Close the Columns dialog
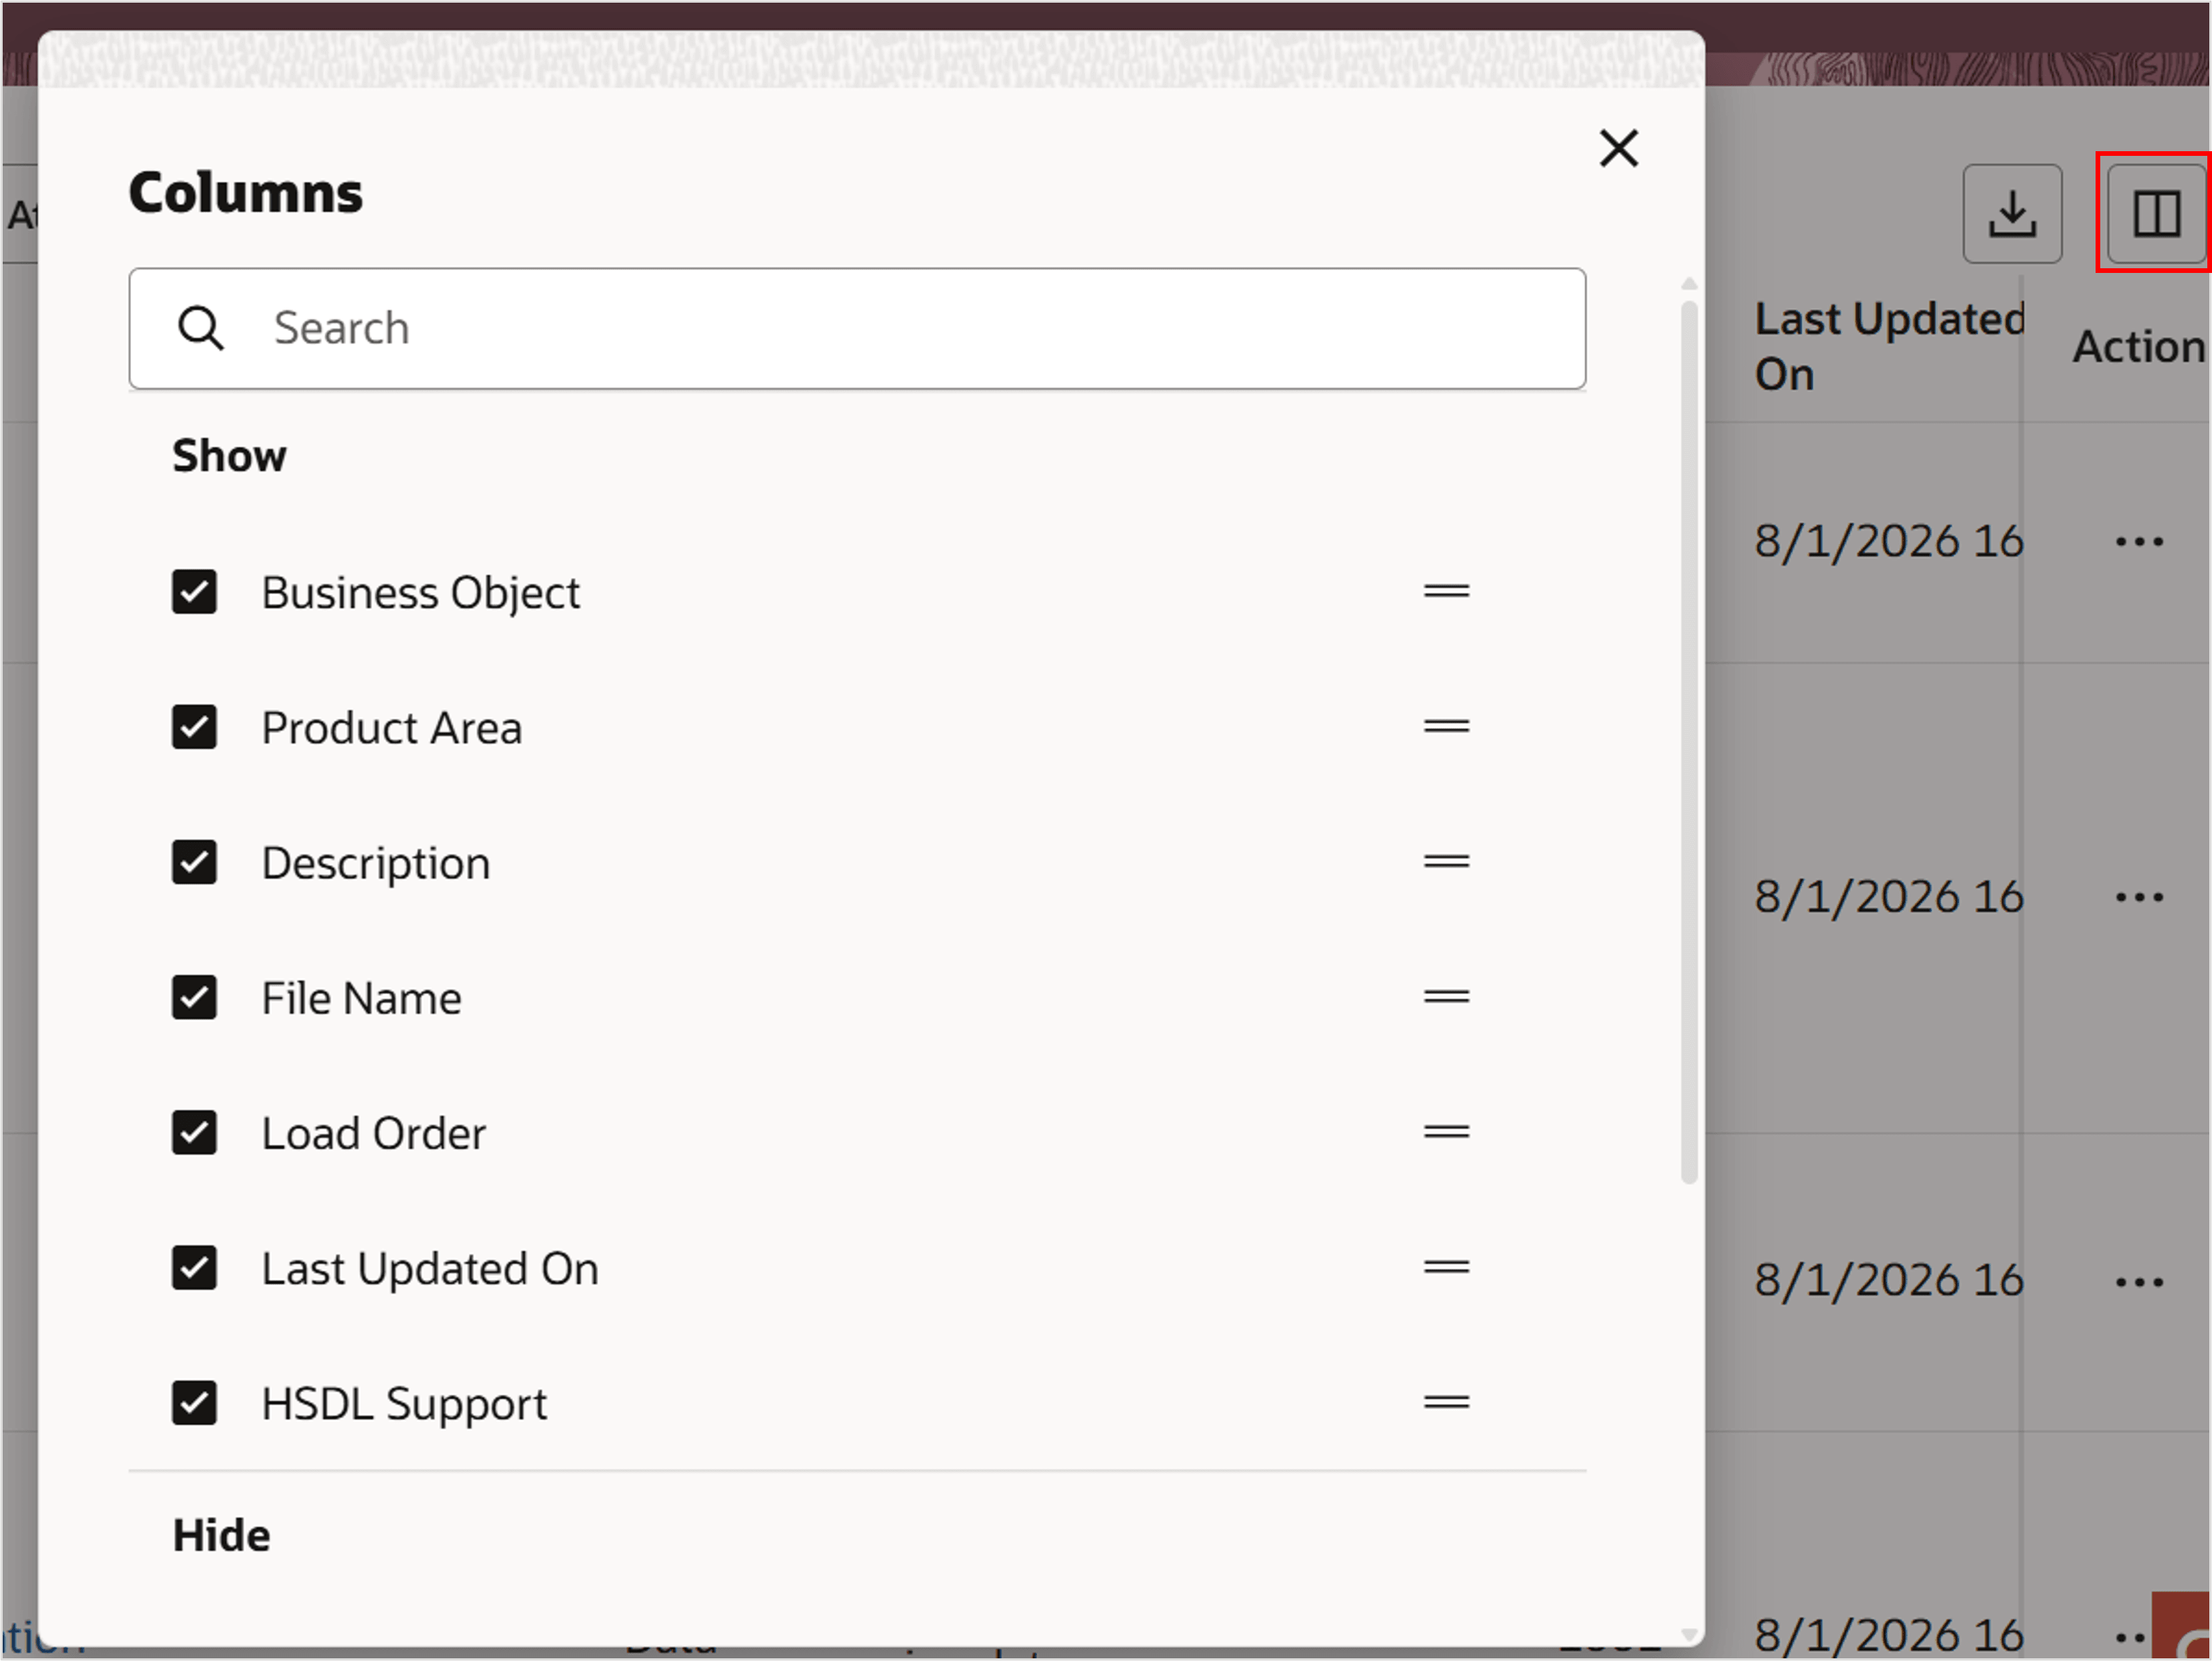Viewport: 2212px width, 1661px height. (1618, 148)
